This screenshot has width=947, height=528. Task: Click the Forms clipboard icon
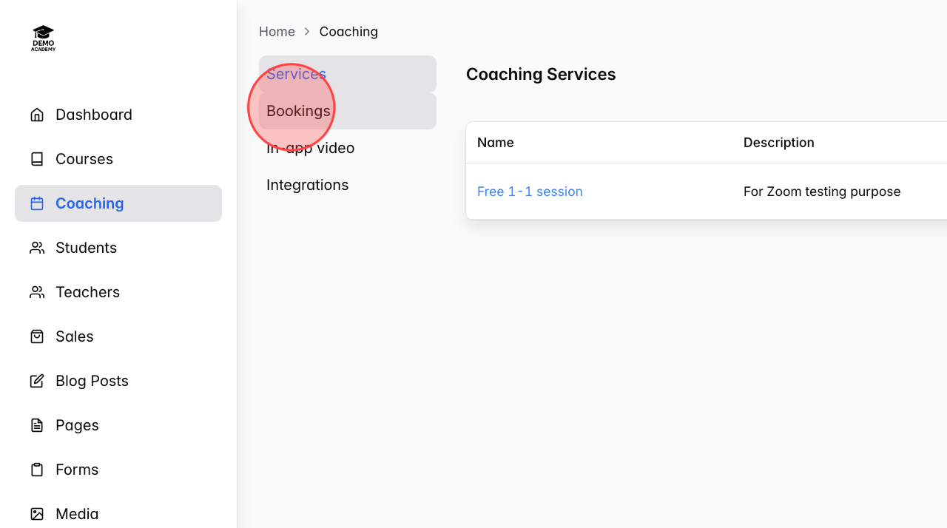pyautogui.click(x=37, y=470)
